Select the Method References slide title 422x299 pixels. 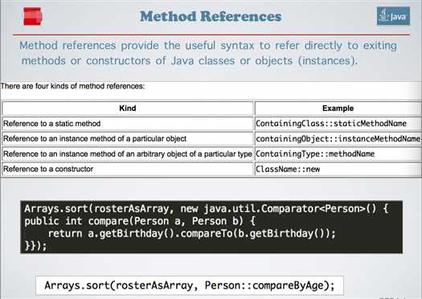click(x=211, y=16)
